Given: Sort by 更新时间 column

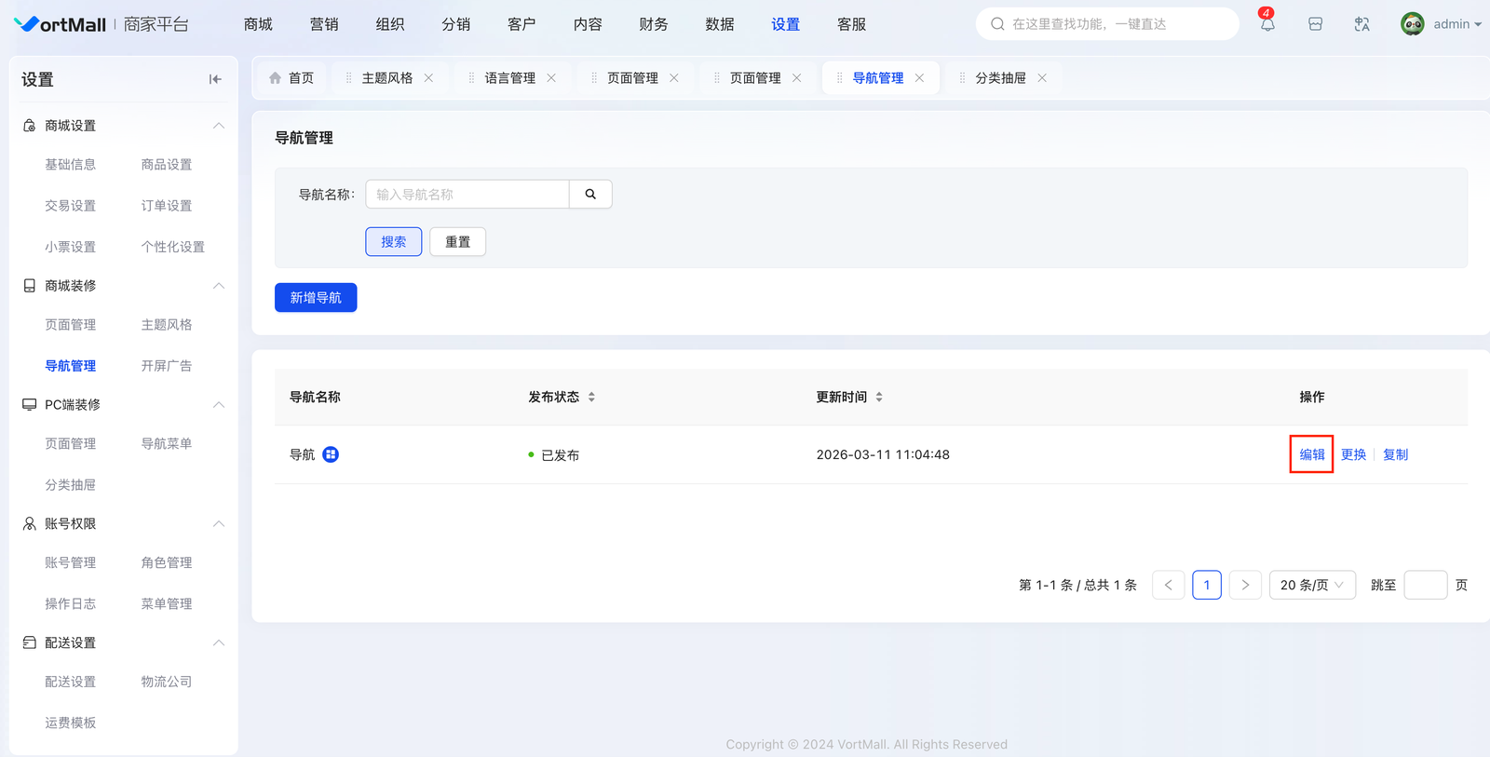Looking at the screenshot, I should tap(879, 397).
